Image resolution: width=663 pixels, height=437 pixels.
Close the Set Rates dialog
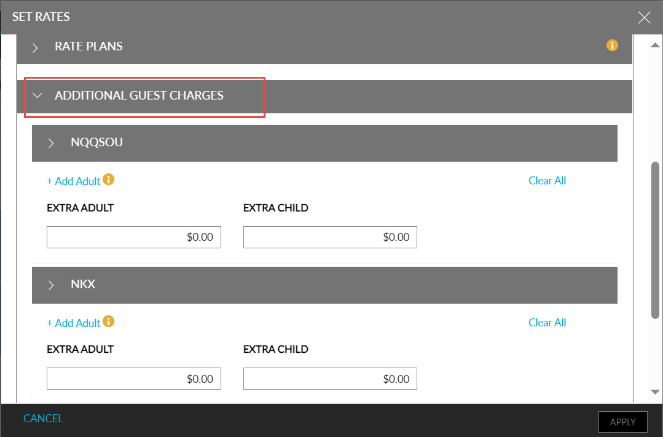click(x=644, y=17)
